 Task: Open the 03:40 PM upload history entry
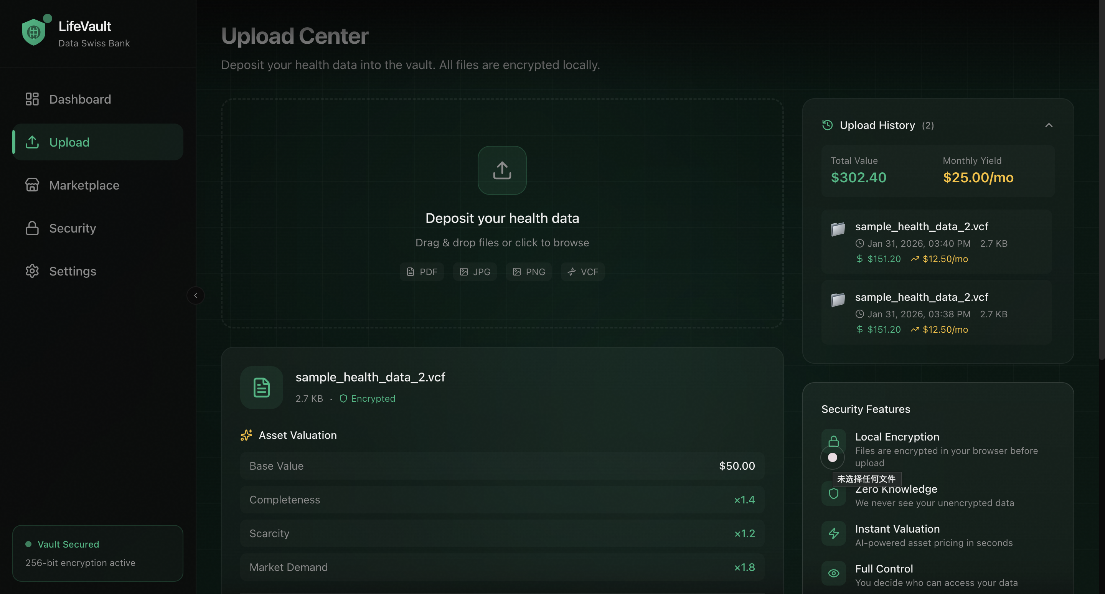point(937,242)
